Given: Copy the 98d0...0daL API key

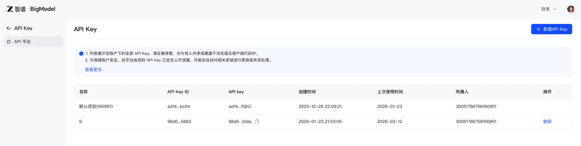Looking at the screenshot, I should pos(257,122).
